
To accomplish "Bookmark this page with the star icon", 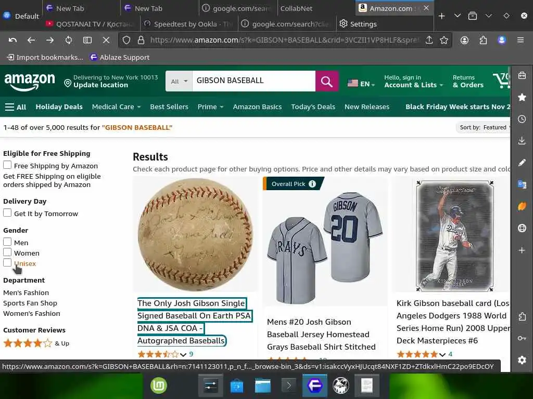I will [x=444, y=40].
